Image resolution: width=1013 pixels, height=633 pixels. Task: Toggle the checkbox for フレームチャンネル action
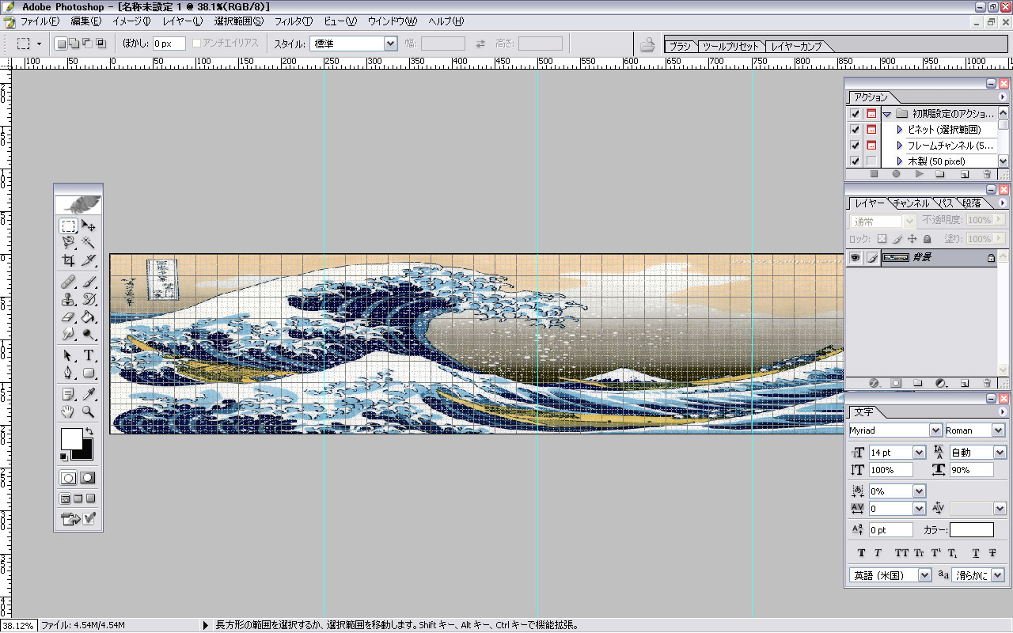tap(855, 146)
